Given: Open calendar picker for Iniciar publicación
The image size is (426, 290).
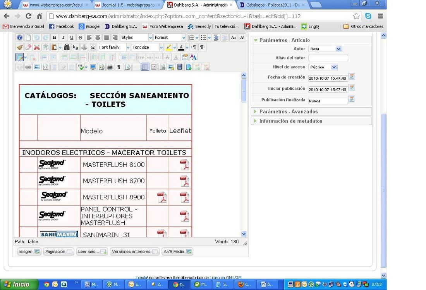Looking at the screenshot, I should pyautogui.click(x=352, y=88).
